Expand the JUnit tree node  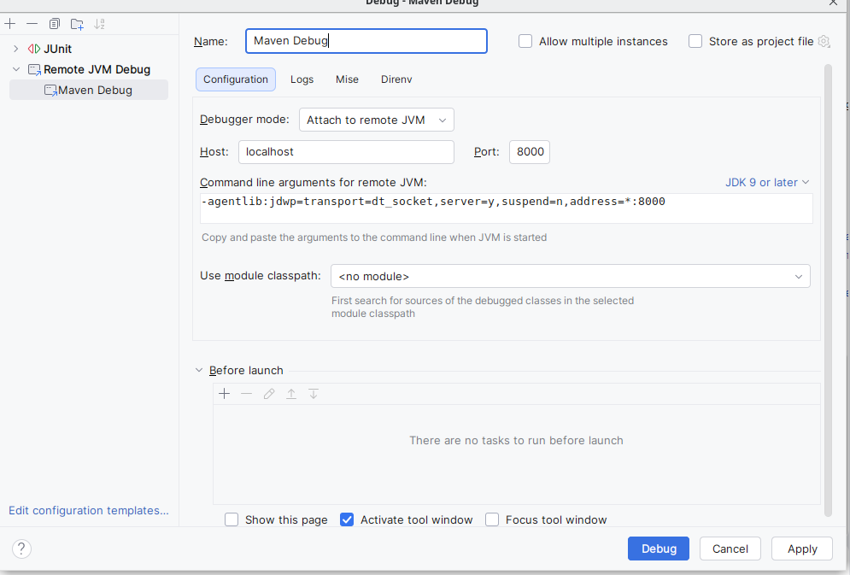15,49
